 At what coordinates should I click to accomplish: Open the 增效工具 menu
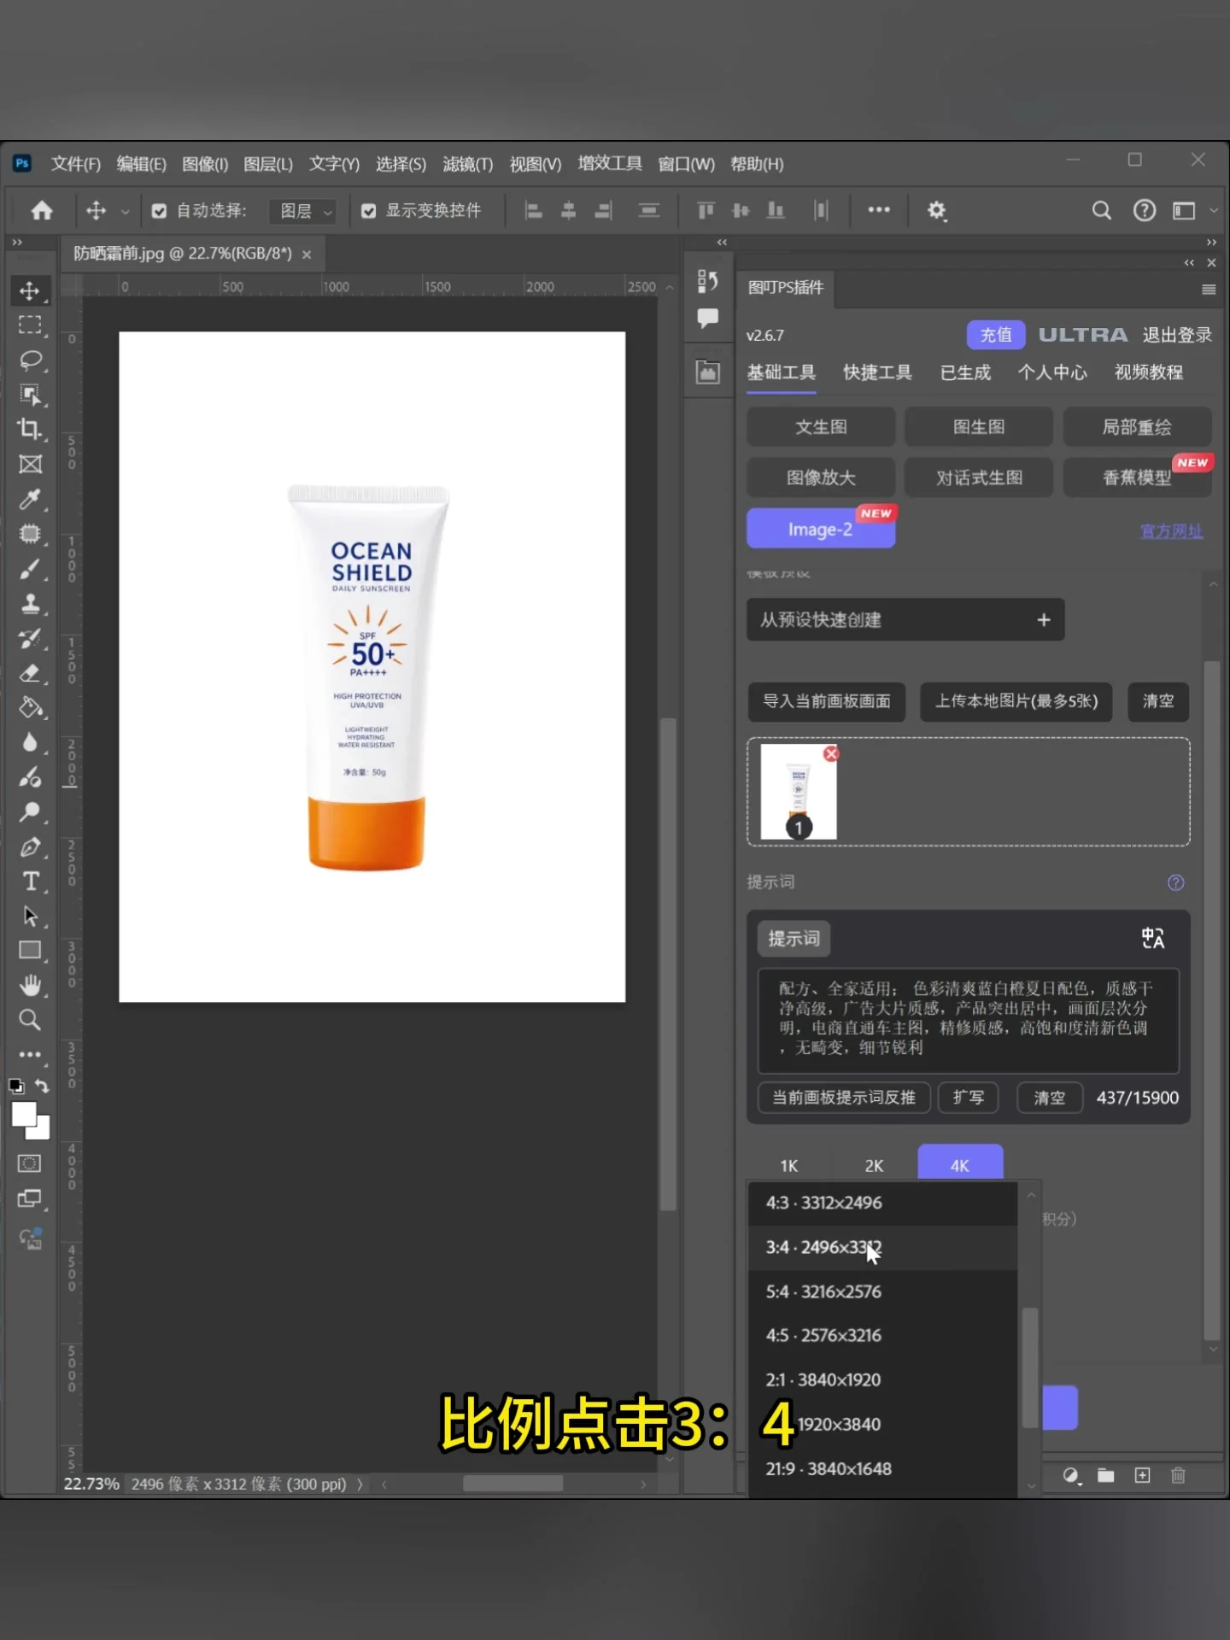coord(610,163)
